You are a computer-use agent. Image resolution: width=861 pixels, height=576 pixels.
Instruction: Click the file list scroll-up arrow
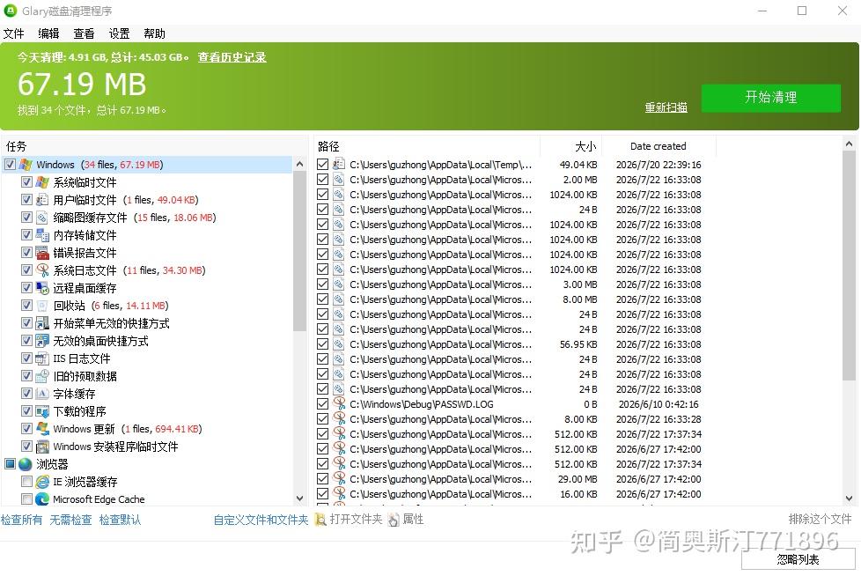(849, 144)
